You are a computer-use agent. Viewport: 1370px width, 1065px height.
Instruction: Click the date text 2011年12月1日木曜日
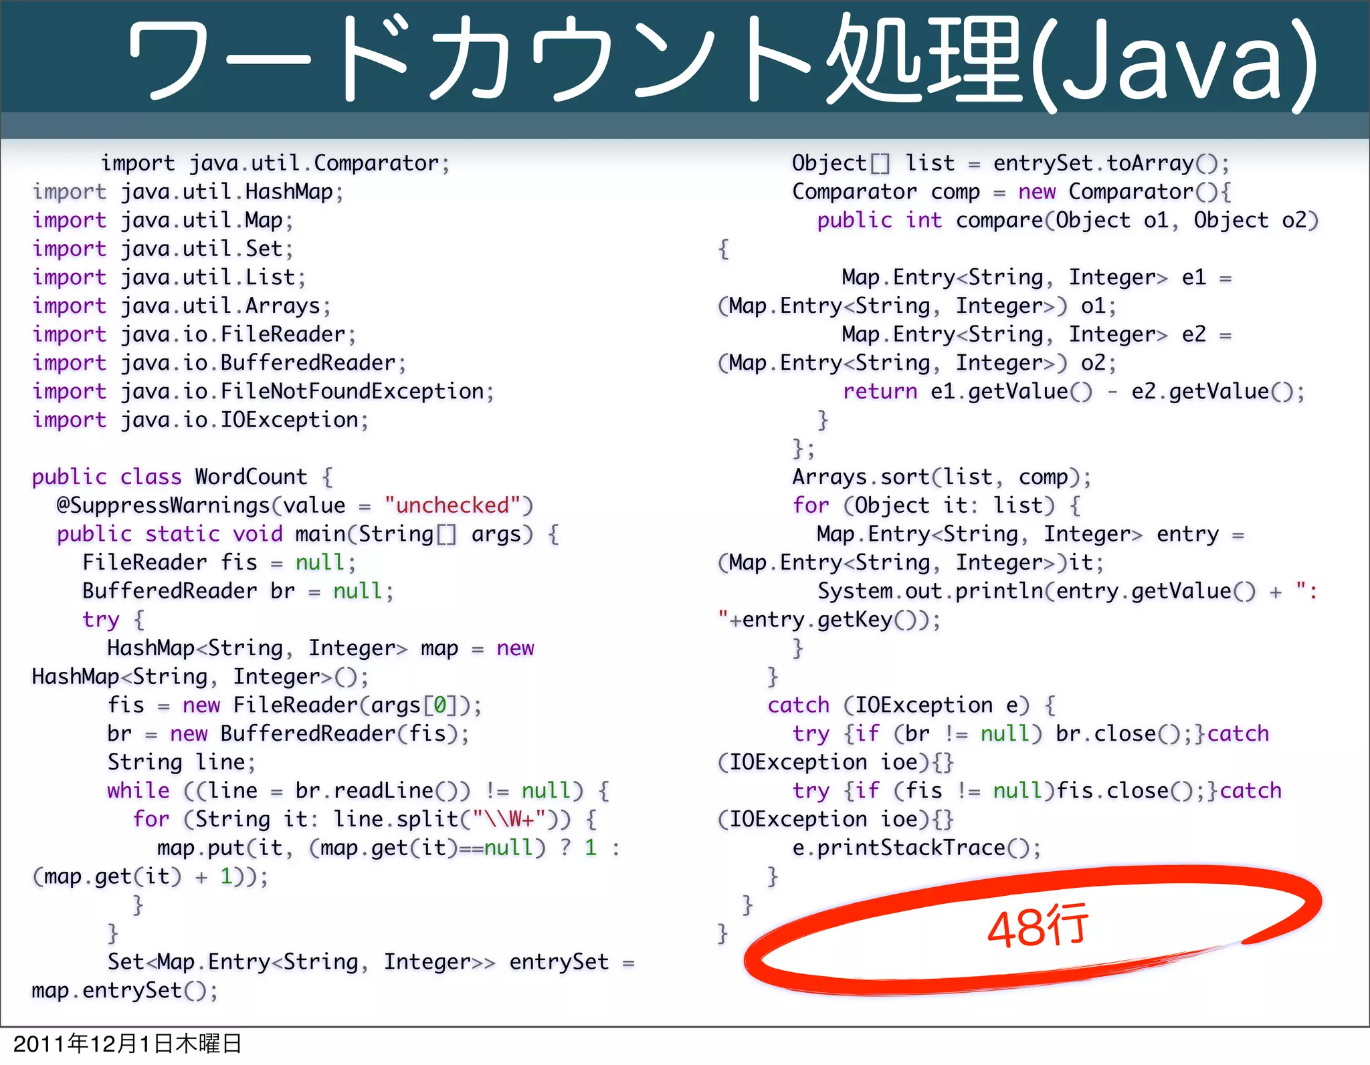click(127, 1044)
